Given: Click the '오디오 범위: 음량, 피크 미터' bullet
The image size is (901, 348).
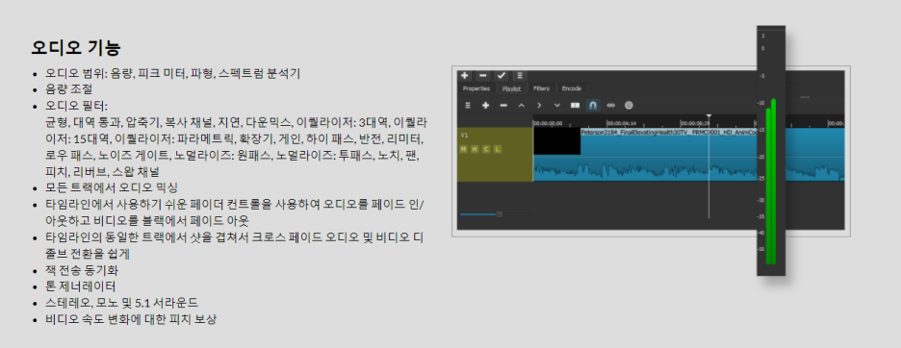Looking at the screenshot, I should click(x=173, y=73).
